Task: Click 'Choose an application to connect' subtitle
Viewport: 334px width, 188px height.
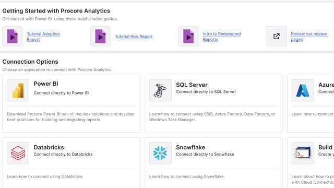Action: (57, 69)
